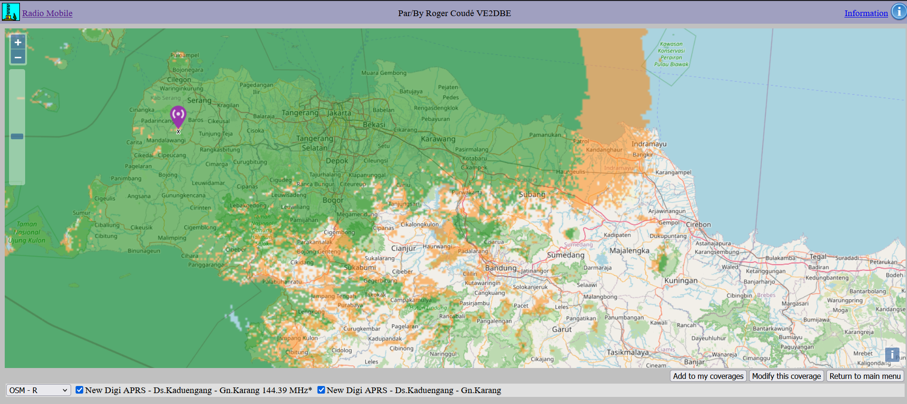Toggle the 144.39 MHz coverage checkbox
907x404 pixels.
(80, 390)
